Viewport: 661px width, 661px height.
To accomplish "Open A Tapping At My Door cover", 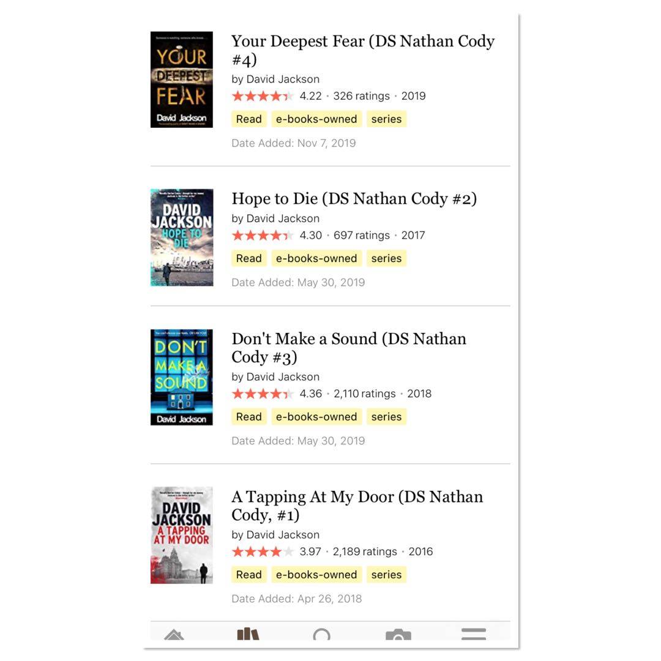I will (182, 536).
